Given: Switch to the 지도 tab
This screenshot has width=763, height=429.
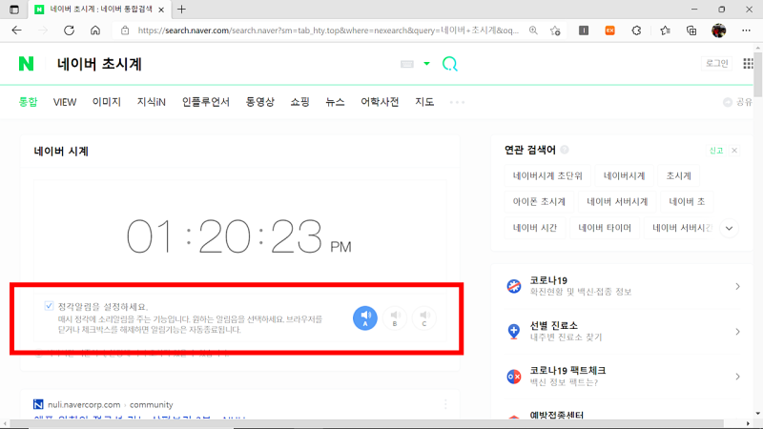Looking at the screenshot, I should pyautogui.click(x=424, y=102).
